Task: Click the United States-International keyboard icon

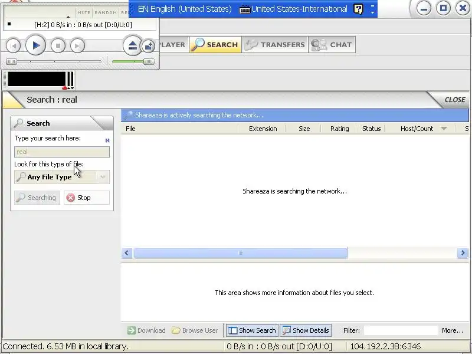Action: 245,9
